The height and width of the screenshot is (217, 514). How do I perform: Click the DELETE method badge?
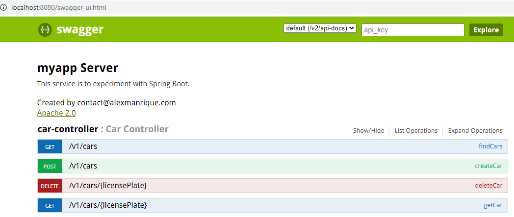click(x=50, y=186)
